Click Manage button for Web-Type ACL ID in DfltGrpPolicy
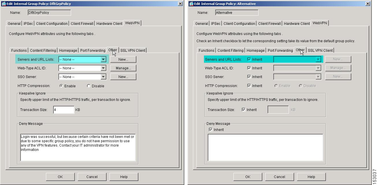Viewport: 377px width, 185px height. click(123, 68)
